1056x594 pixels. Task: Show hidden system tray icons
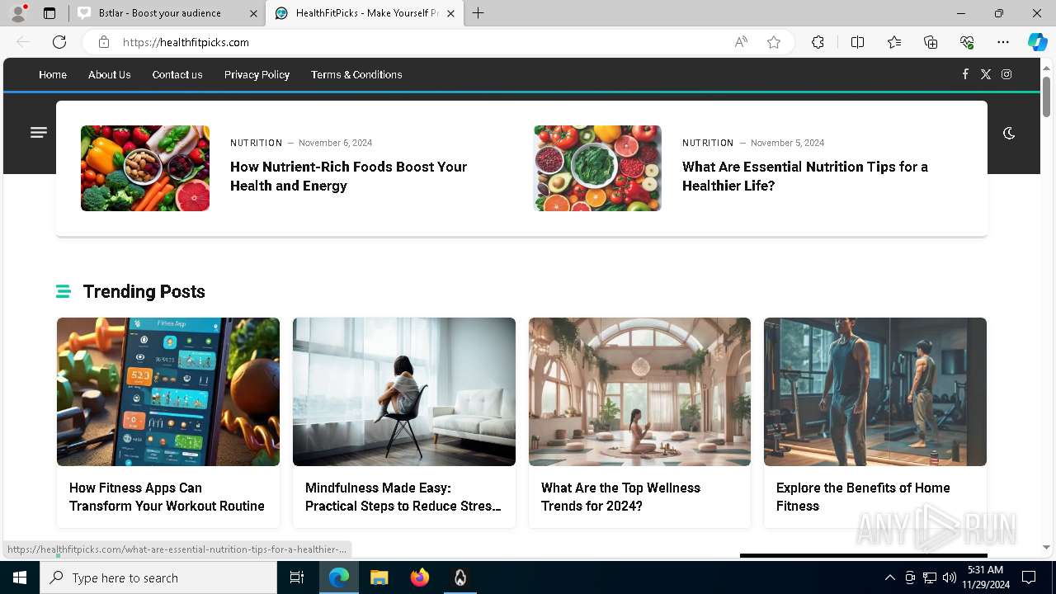pyautogui.click(x=889, y=577)
